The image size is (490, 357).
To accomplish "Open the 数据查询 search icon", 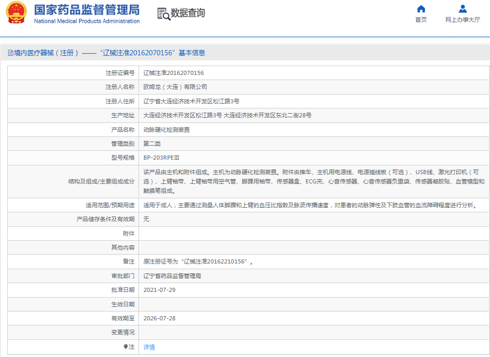I will pos(163,13).
